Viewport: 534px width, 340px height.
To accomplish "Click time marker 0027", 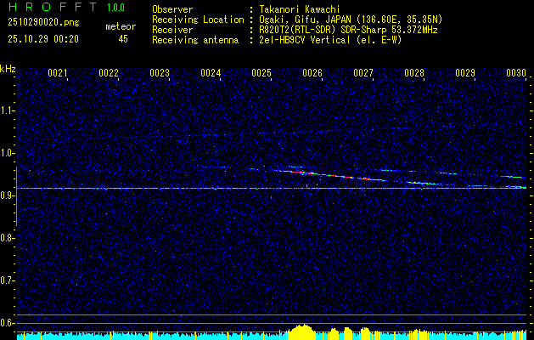I will click(x=363, y=73).
